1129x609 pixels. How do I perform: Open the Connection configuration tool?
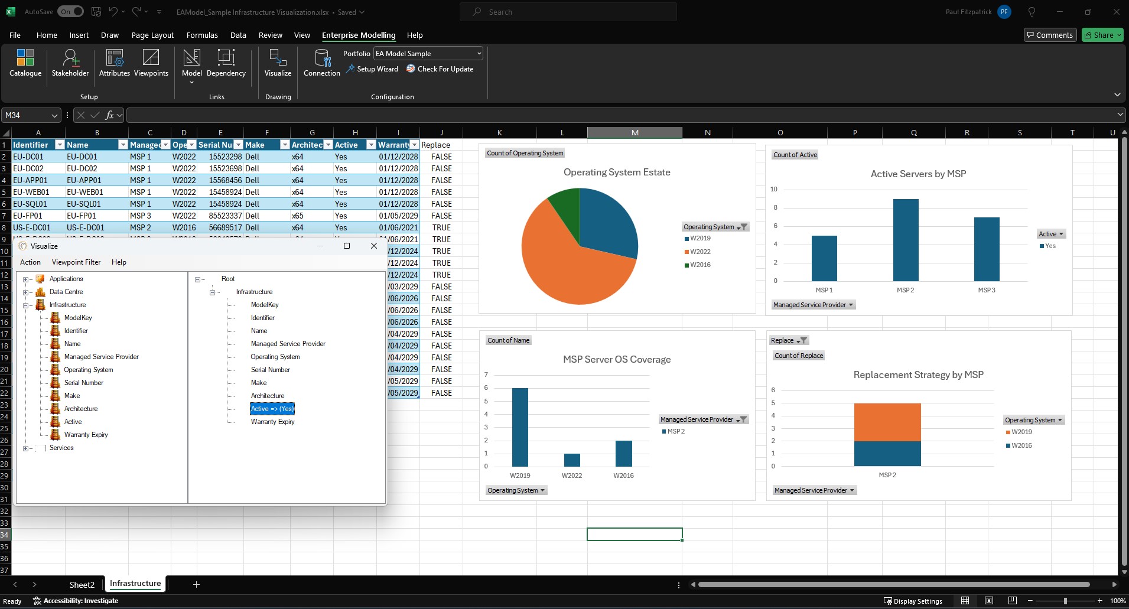click(322, 63)
